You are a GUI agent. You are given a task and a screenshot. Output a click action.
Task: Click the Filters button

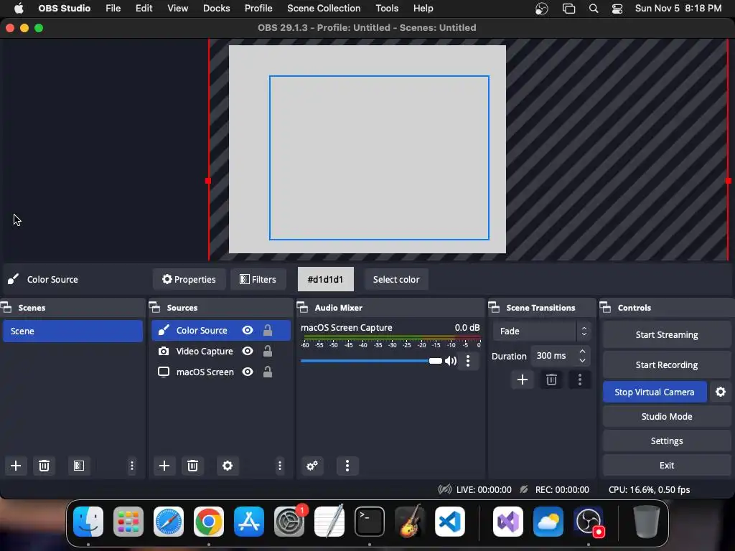[x=258, y=279]
